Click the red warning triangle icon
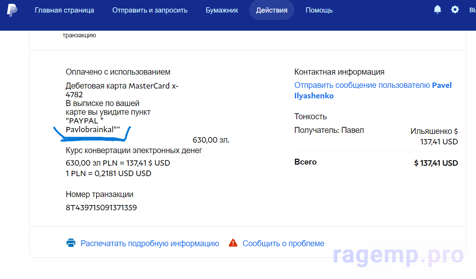The width and height of the screenshot is (476, 279). 233,243
